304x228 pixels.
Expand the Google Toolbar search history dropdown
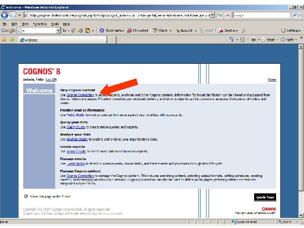tap(58, 30)
